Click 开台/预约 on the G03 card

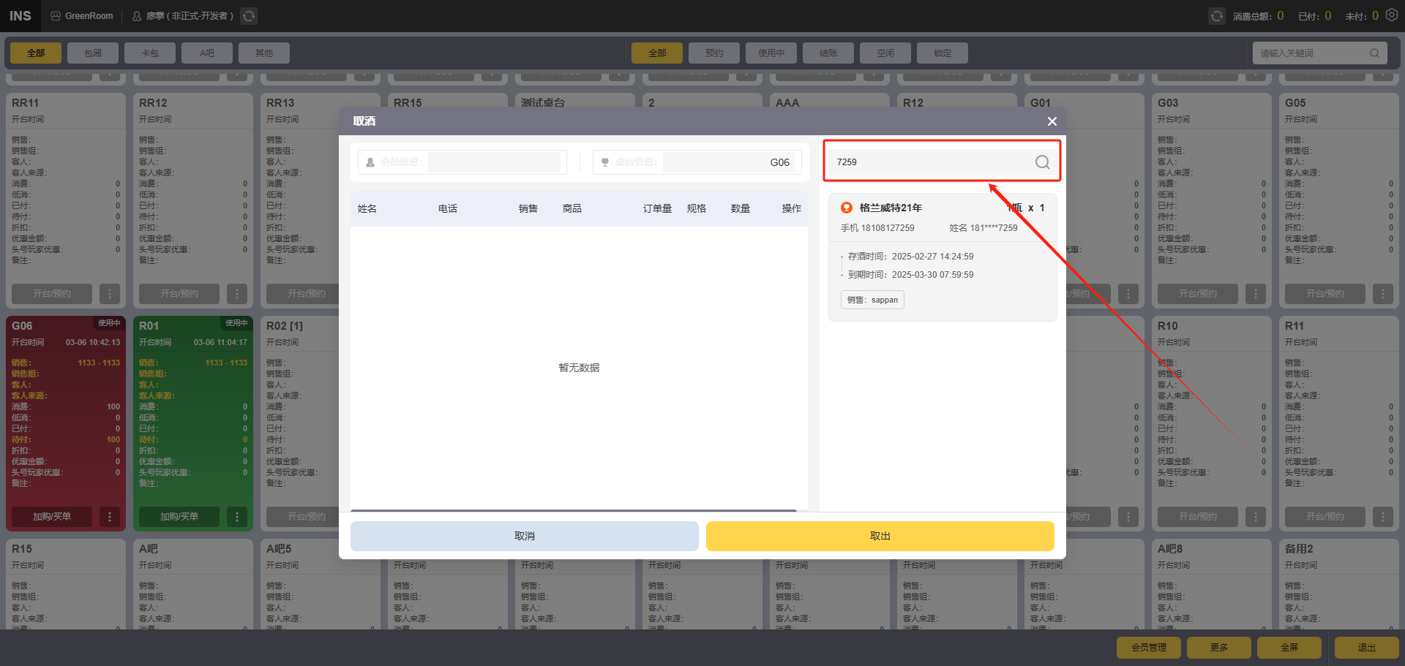1198,294
